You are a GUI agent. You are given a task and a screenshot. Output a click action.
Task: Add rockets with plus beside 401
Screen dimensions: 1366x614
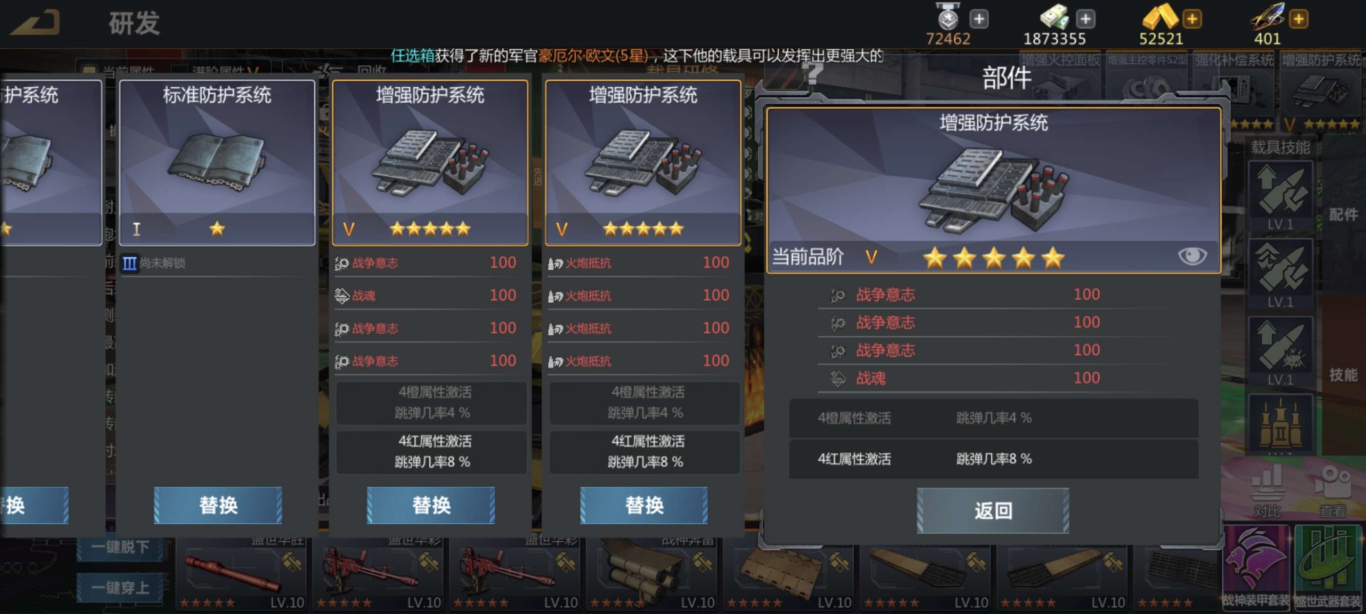tap(1299, 19)
